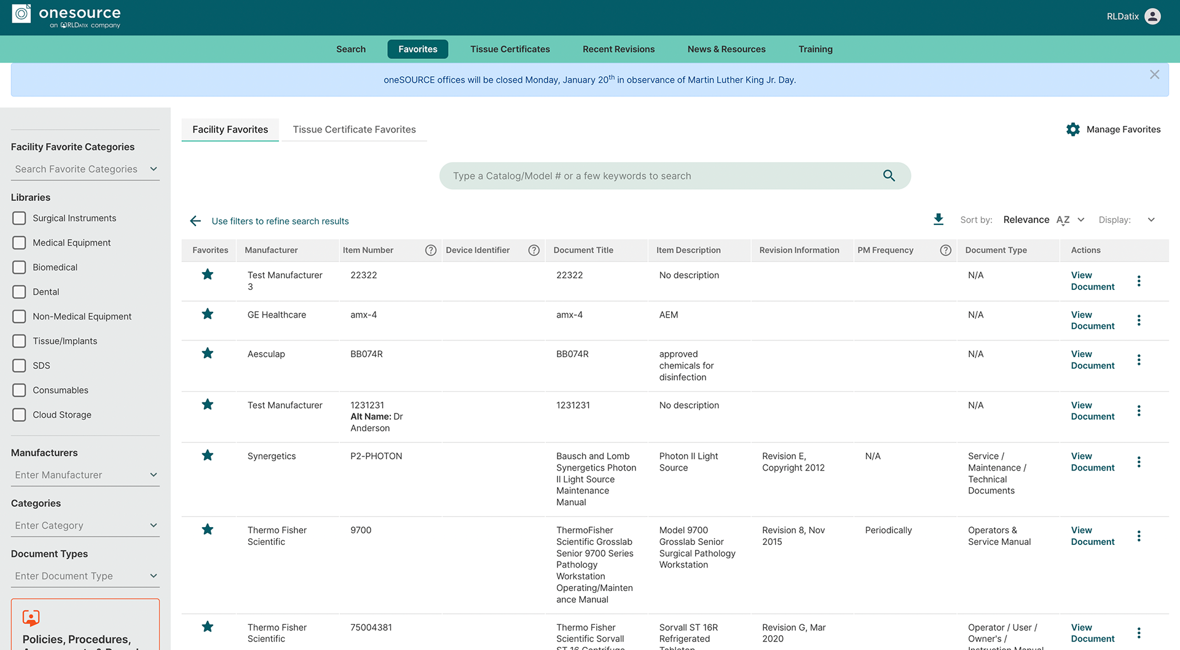Click the Manage Favorites label

1123,130
